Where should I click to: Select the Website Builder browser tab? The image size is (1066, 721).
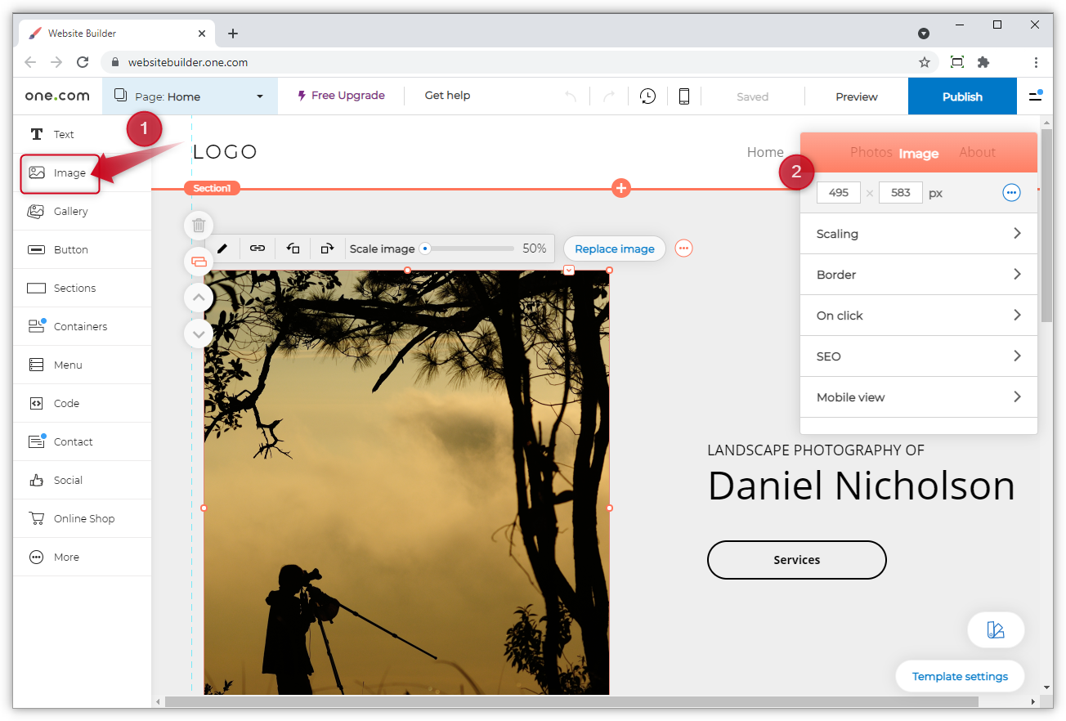pos(117,34)
